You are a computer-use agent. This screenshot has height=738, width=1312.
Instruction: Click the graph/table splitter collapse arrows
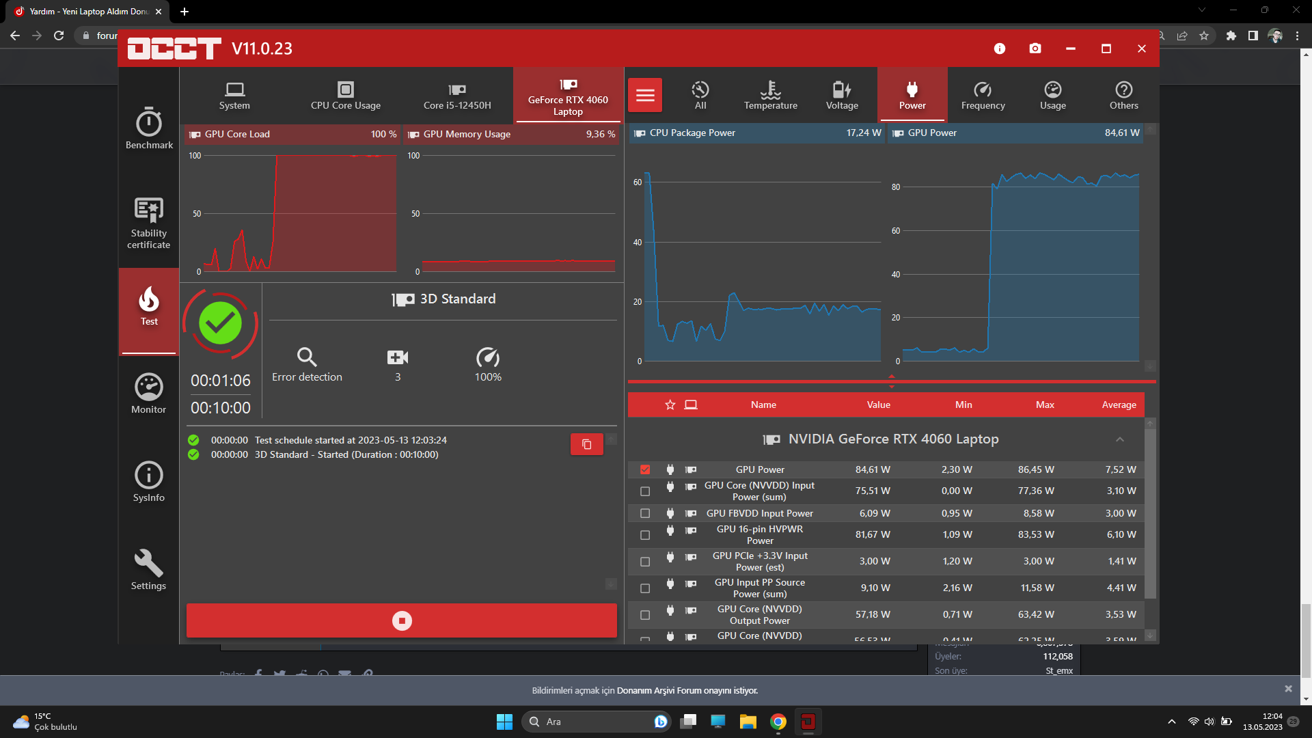coord(891,381)
